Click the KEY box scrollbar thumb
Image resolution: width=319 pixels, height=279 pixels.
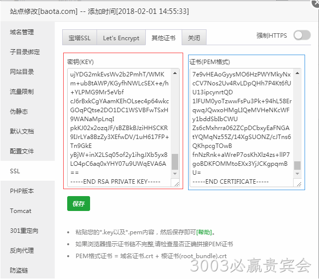pos(175,162)
